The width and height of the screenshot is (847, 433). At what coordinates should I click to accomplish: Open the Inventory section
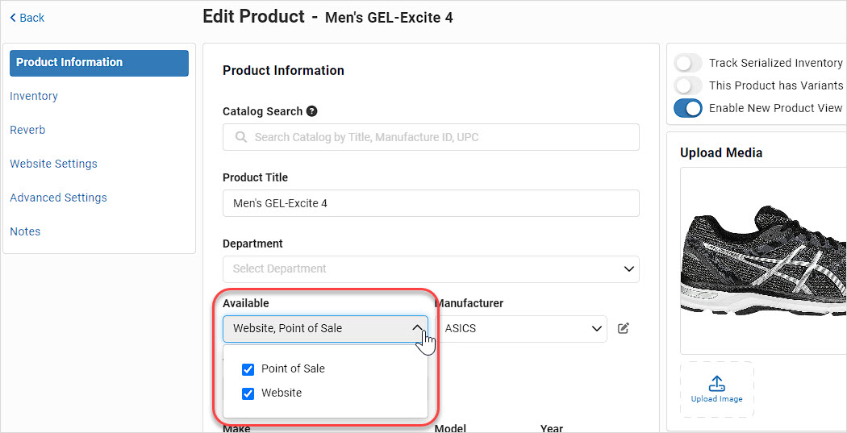click(34, 96)
